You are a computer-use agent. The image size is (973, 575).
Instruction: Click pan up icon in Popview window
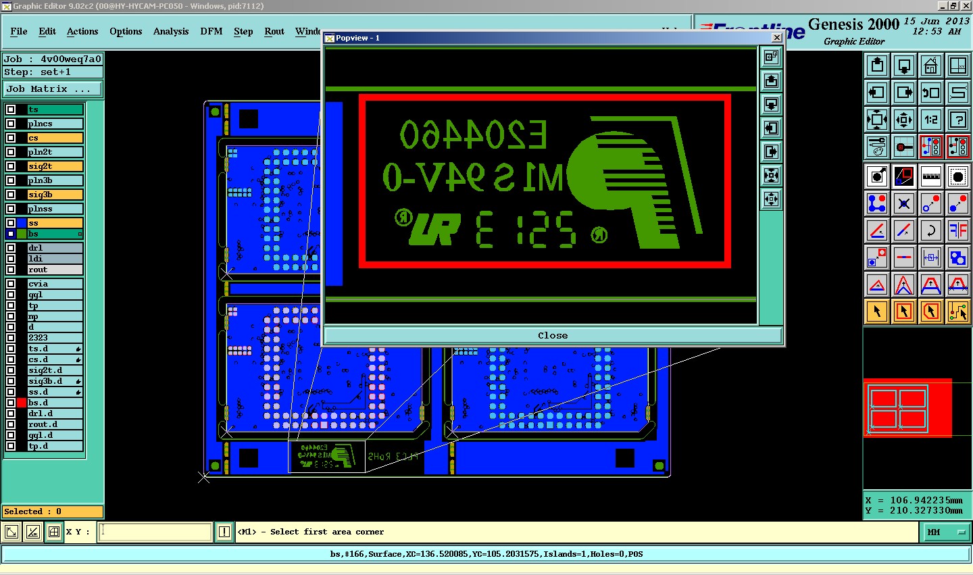click(x=771, y=81)
